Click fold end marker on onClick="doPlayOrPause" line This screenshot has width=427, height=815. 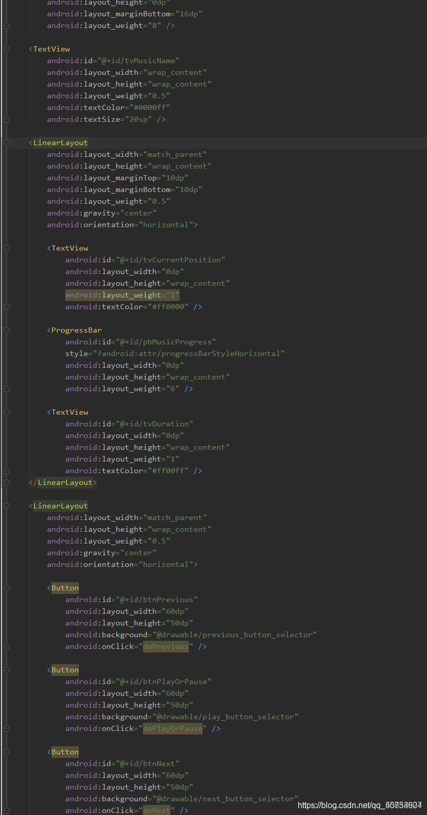(x=7, y=728)
